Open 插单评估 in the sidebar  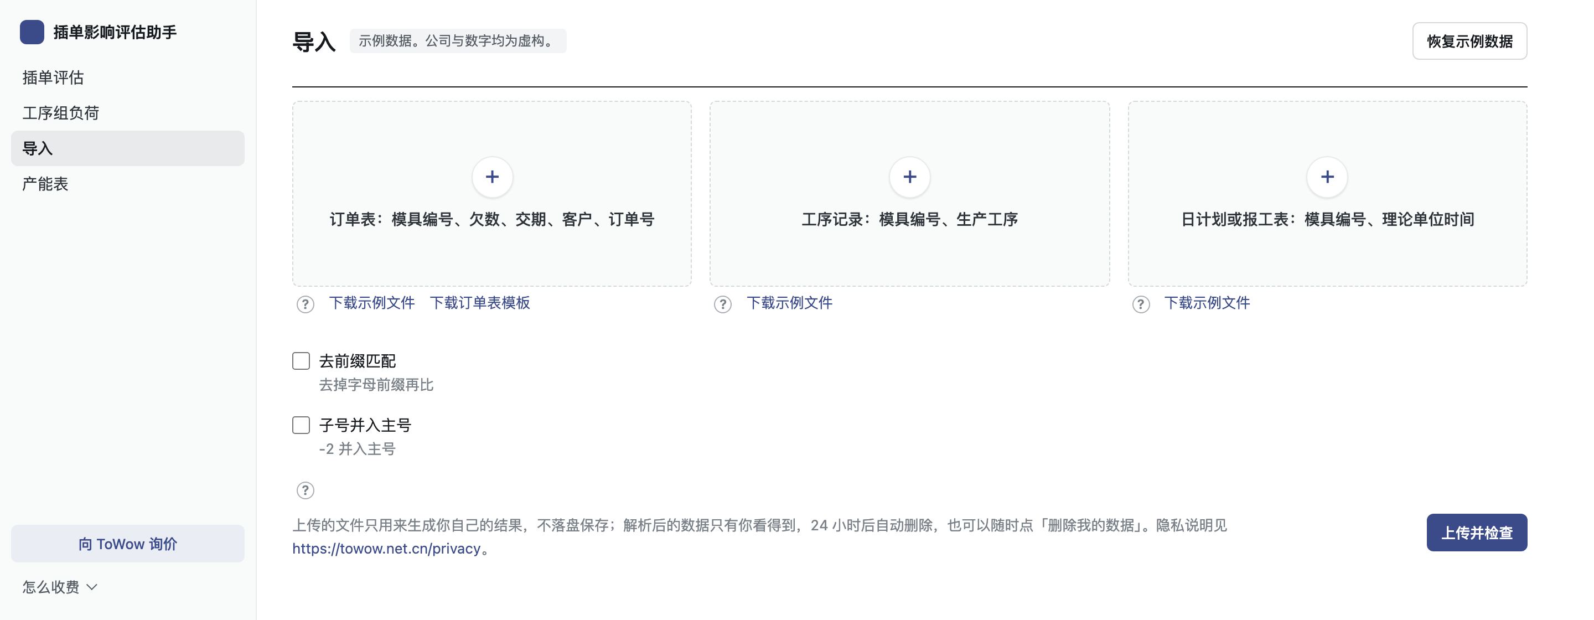pyautogui.click(x=127, y=77)
